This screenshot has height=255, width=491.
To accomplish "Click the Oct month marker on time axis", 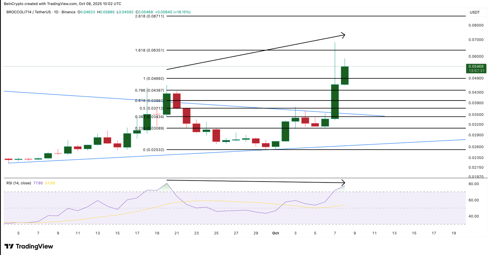I will pyautogui.click(x=275, y=233).
